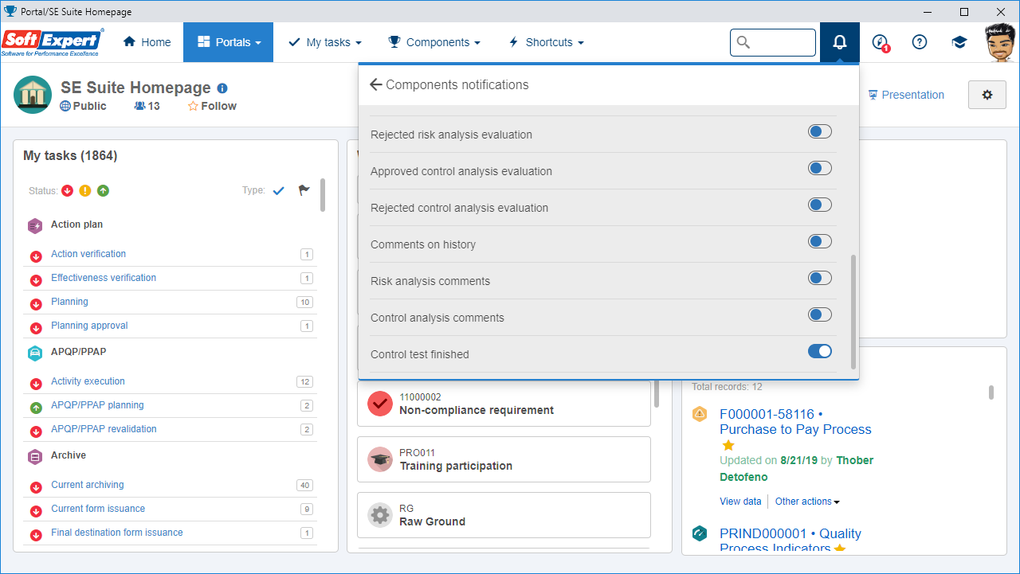Click Thober Detofeno author name
The width and height of the screenshot is (1020, 574).
(x=796, y=468)
